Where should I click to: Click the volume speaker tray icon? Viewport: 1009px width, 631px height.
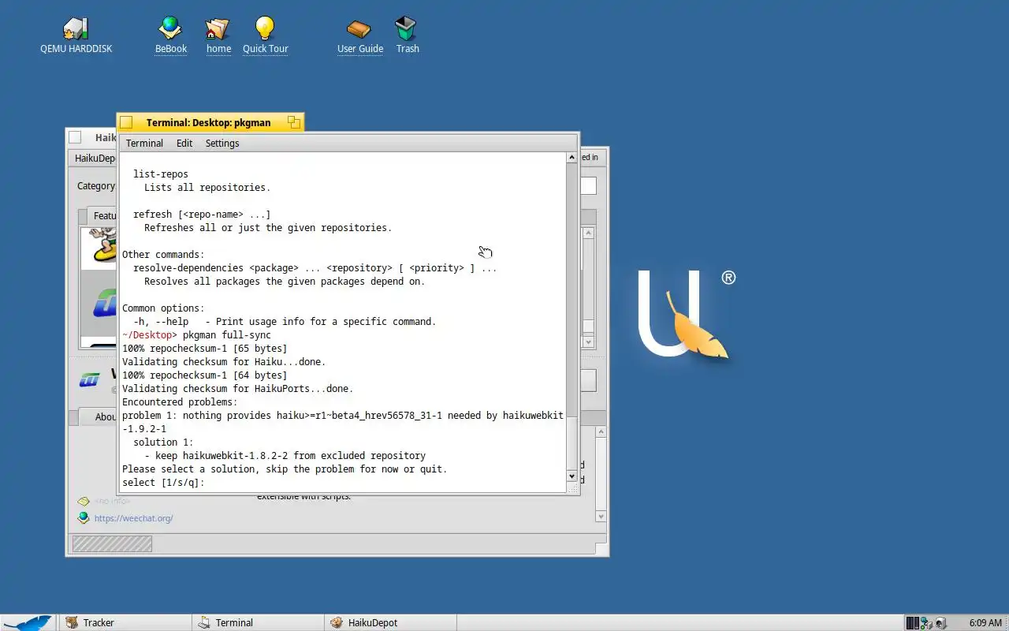pos(940,623)
